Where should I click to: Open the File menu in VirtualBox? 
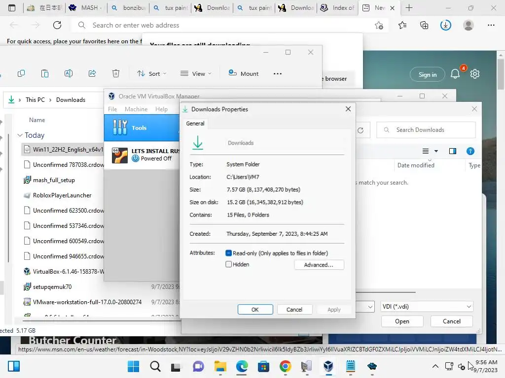[112, 109]
